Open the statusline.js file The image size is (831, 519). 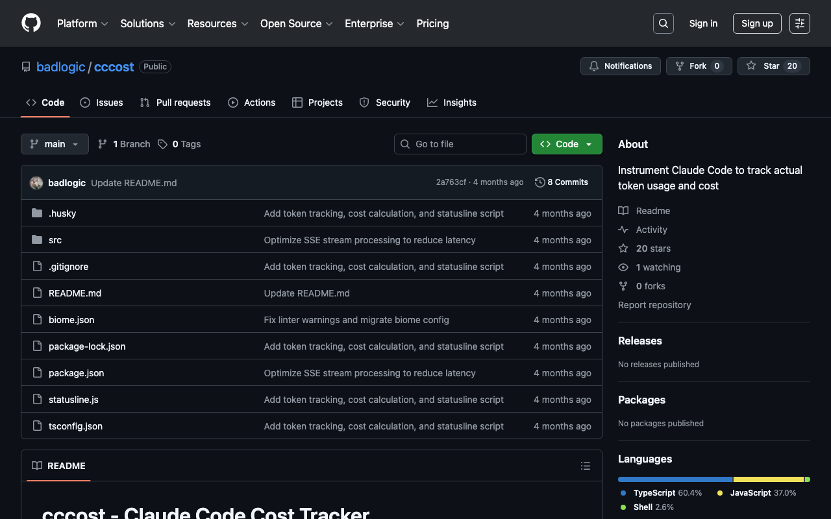coord(73,400)
